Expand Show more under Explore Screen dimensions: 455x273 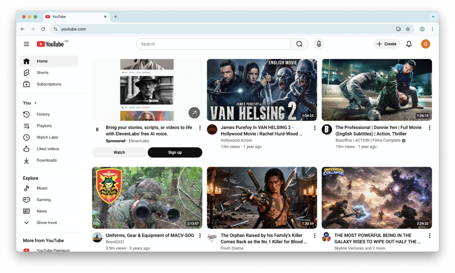point(47,223)
